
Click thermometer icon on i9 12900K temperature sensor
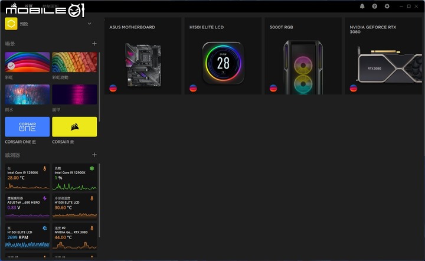(45, 168)
